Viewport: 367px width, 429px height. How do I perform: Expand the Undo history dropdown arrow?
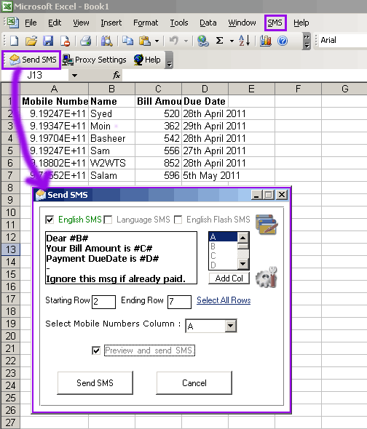[186, 41]
